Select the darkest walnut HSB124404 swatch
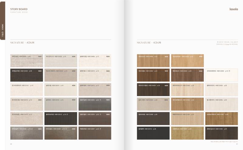This screenshot has height=150, width=243. [153, 90]
